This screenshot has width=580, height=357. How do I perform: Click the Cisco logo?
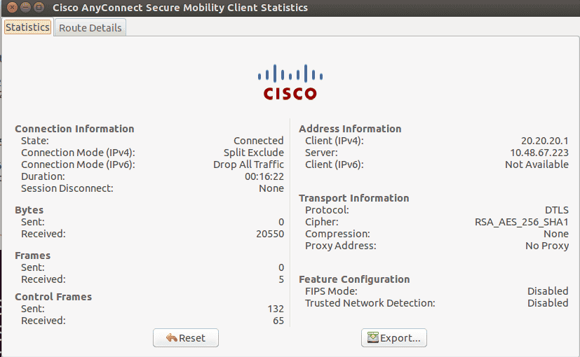[290, 83]
